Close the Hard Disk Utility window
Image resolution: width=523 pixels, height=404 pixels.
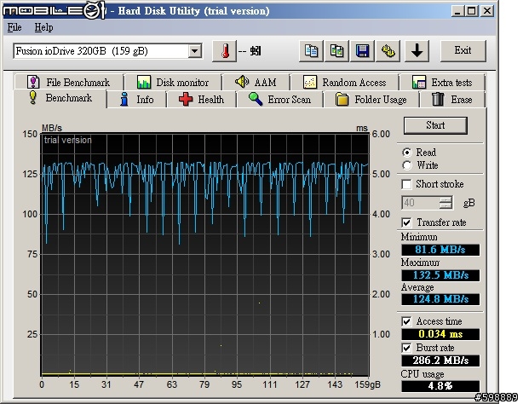click(487, 11)
